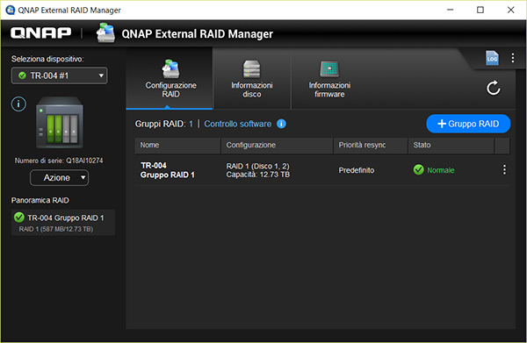Click the Stato column header
This screenshot has width=527, height=343.
[x=451, y=146]
